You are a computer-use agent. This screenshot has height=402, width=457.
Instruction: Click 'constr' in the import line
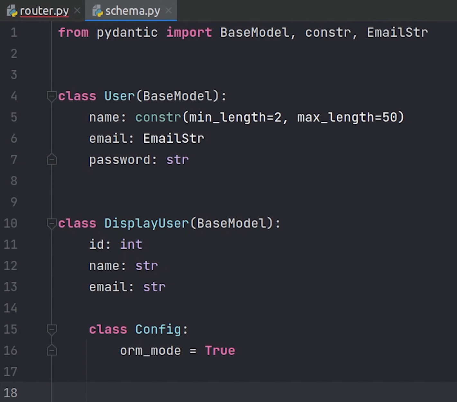point(328,32)
